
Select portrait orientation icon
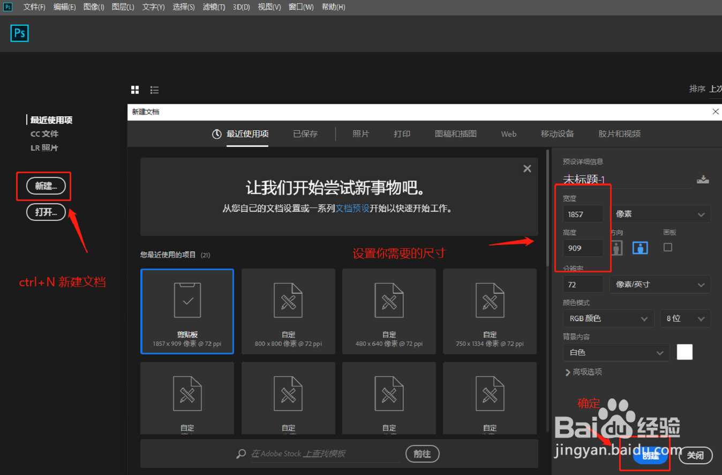[616, 248]
